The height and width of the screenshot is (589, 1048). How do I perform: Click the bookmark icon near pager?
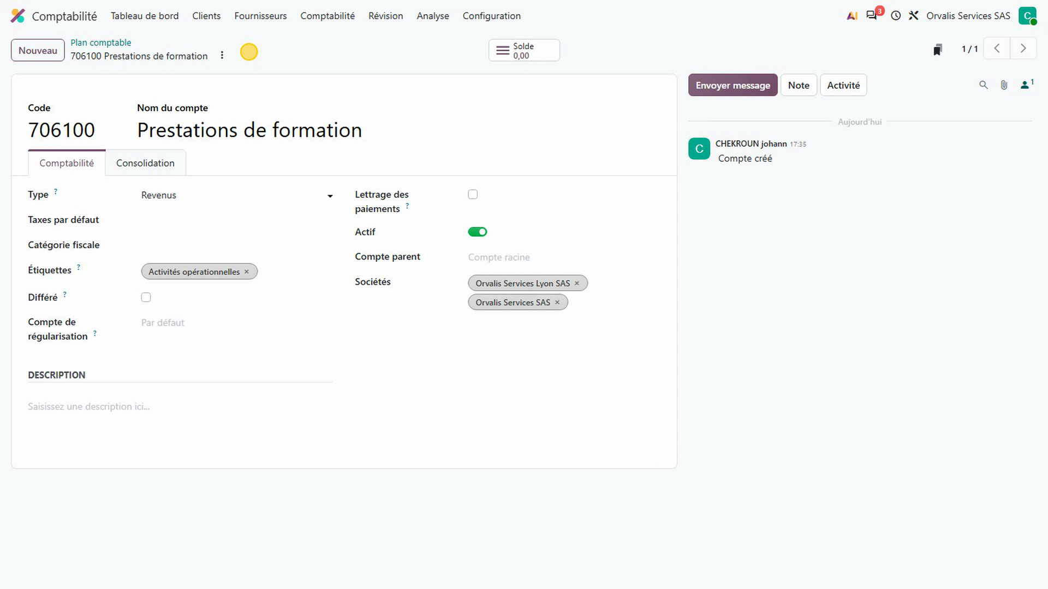[938, 50]
